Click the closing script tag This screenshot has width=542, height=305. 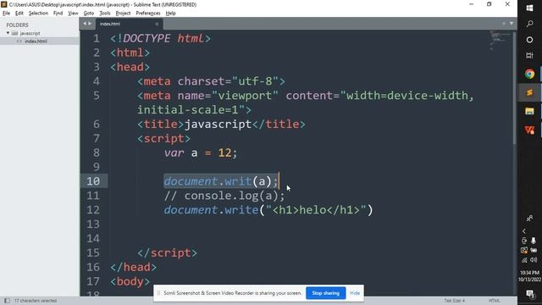point(167,252)
